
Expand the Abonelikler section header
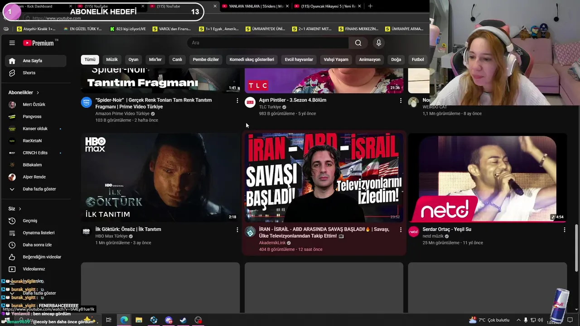click(x=24, y=92)
